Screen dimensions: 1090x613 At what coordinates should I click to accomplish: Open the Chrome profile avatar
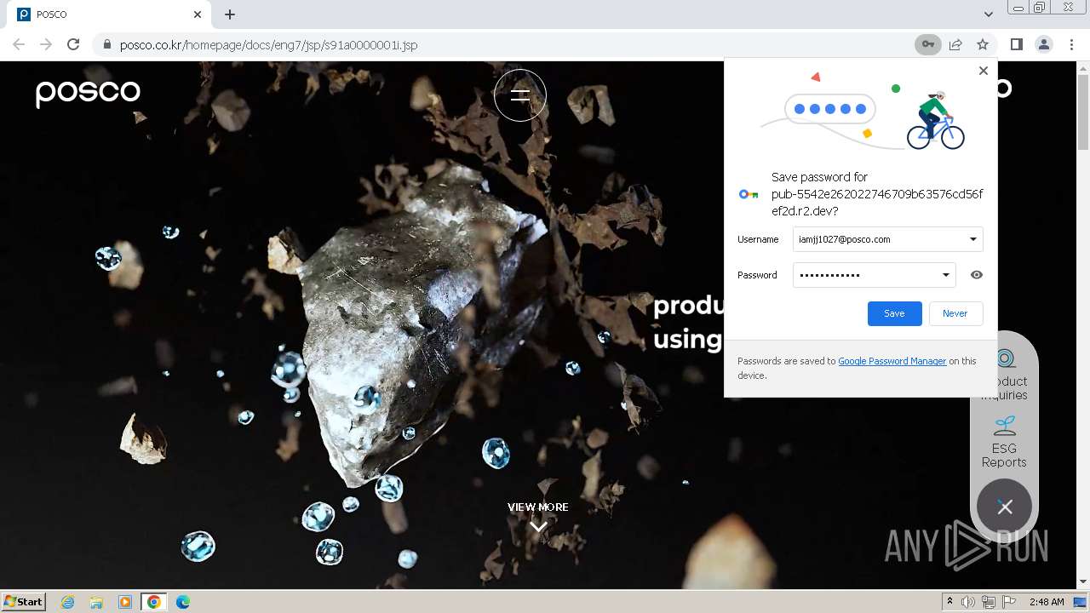(x=1044, y=44)
